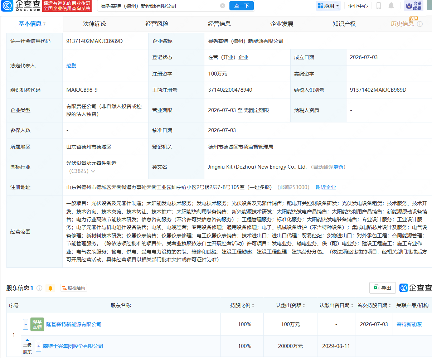Viewport: 432px width, 358px height.
Task: Switch to the 基本信息 tab
Action: point(32,24)
